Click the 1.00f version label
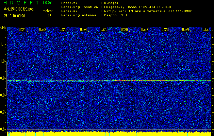The width and height of the screenshot is (214, 136). [x=47, y=2]
